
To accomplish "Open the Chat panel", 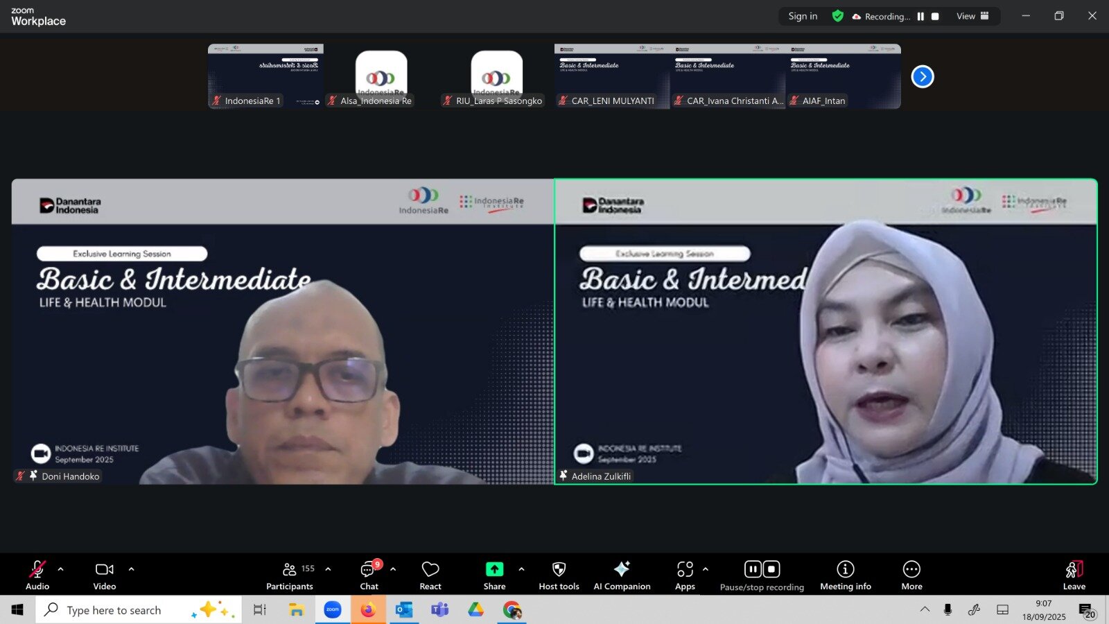I will point(369,575).
